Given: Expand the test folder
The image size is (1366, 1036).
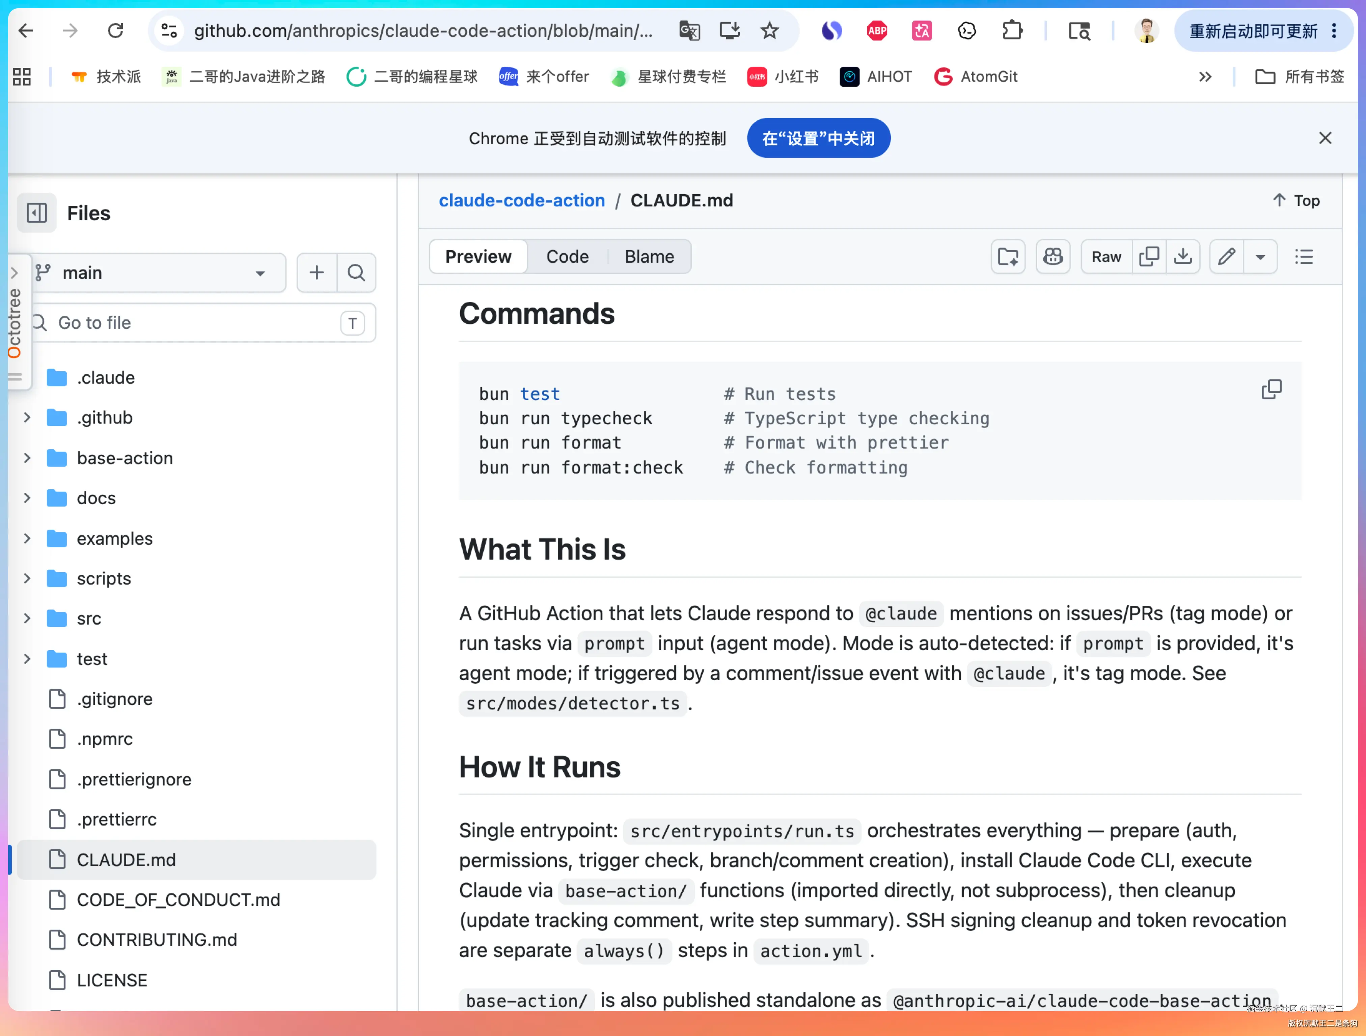Looking at the screenshot, I should coord(27,659).
